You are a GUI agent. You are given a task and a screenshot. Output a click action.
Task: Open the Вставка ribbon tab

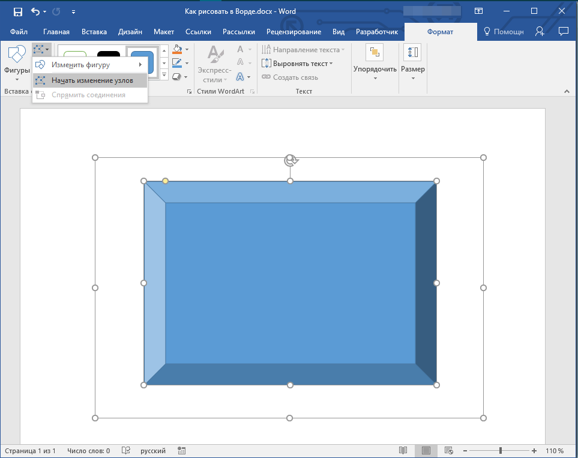point(94,32)
